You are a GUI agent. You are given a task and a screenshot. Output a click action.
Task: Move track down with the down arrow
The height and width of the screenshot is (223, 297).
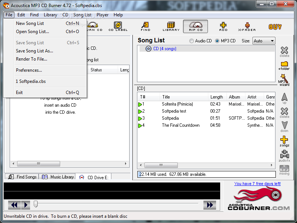pos(284,127)
